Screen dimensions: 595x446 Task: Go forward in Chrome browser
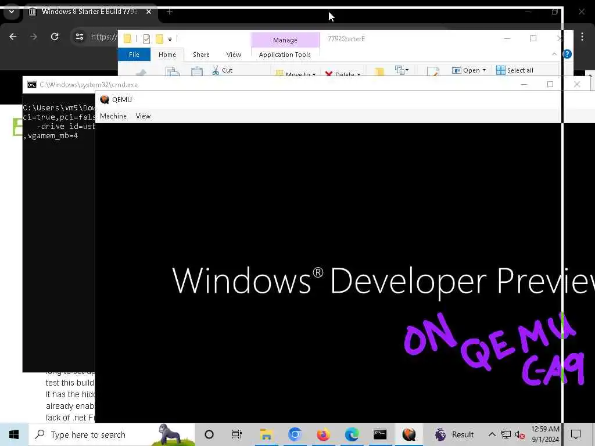click(x=33, y=37)
